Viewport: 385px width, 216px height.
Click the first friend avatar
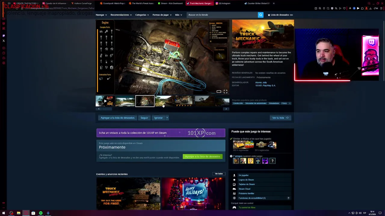(x=236, y=161)
